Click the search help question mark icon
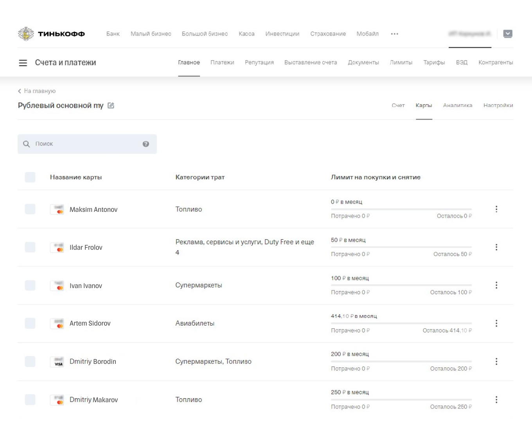 pos(146,144)
